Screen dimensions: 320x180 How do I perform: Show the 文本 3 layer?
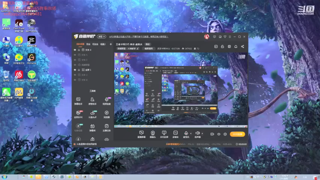click(x=75, y=60)
